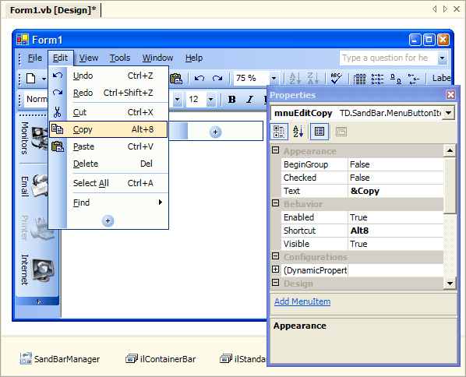Expand the (DynamicProperties) node
This screenshot has height=377, width=466.
pos(276,270)
